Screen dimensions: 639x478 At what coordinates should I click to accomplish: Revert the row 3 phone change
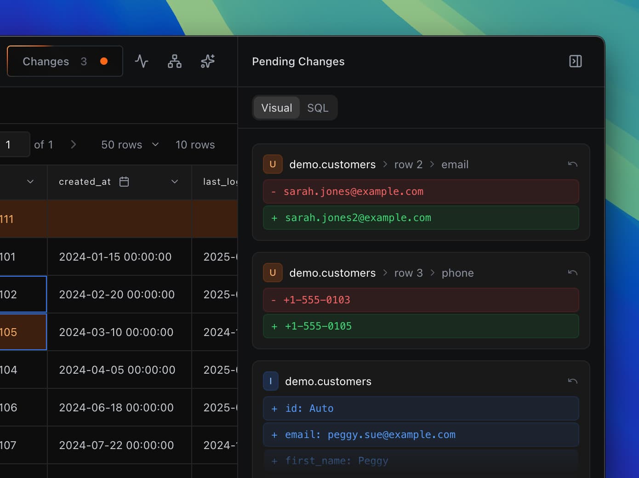572,273
